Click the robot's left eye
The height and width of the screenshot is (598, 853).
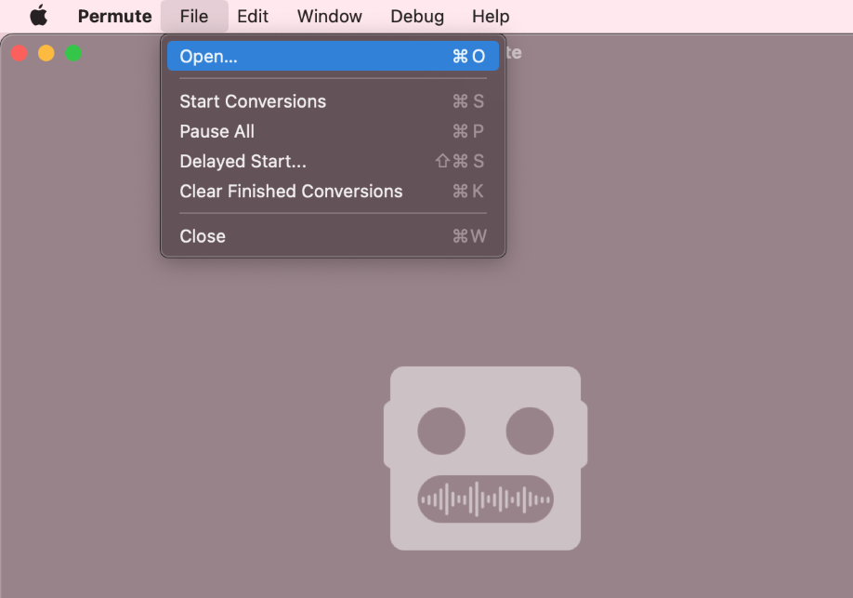[441, 432]
